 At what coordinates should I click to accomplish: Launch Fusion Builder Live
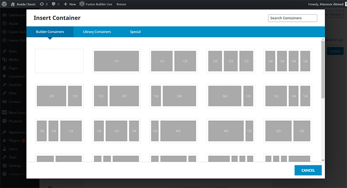point(96,4)
